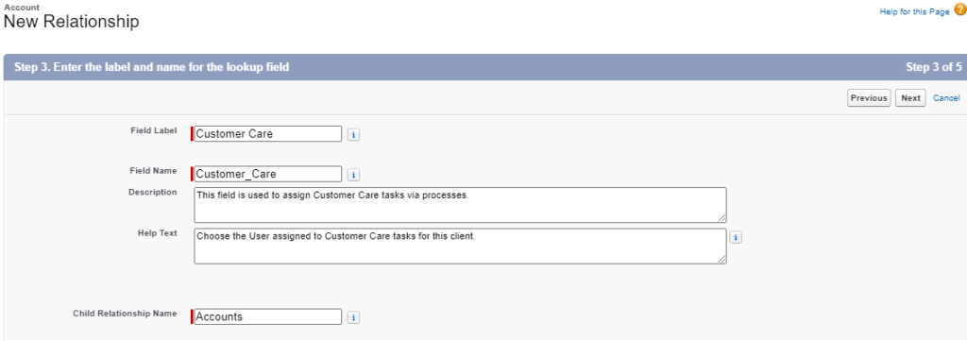
Task: Proceed with the Next button
Action: (x=910, y=98)
